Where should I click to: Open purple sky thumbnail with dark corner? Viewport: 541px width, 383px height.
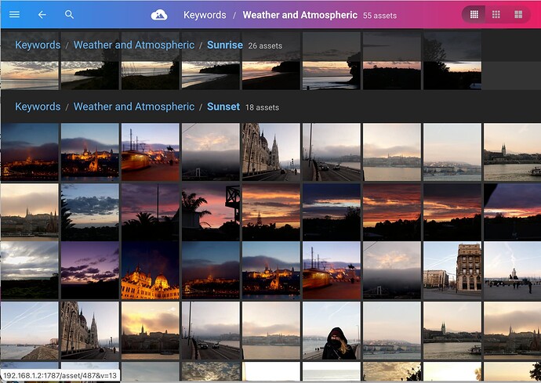512,212
